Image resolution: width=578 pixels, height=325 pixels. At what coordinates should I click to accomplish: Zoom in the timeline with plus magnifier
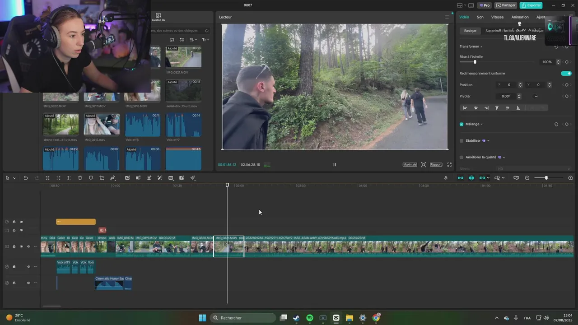coord(570,178)
